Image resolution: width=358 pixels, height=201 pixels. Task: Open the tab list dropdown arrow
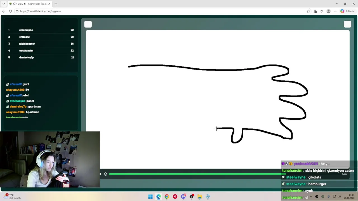pos(4,4)
